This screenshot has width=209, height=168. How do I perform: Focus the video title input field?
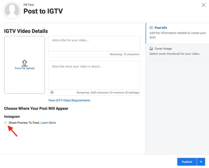coord(94,44)
